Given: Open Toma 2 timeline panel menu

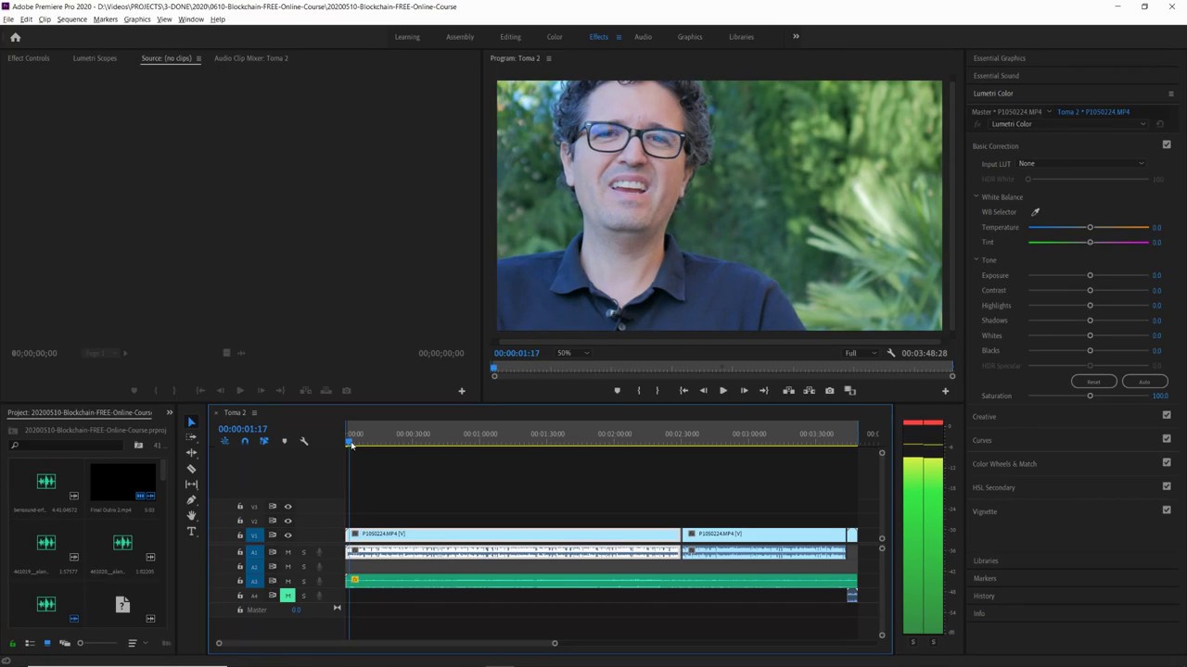Looking at the screenshot, I should [254, 413].
